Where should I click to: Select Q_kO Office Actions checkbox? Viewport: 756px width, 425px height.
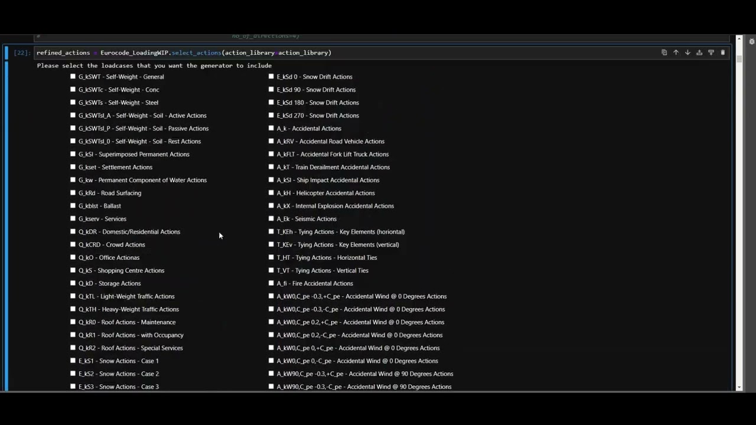[73, 257]
